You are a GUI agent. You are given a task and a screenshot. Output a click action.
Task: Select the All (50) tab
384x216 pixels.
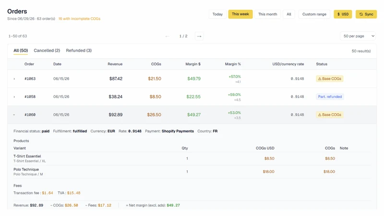pyautogui.click(x=21, y=50)
